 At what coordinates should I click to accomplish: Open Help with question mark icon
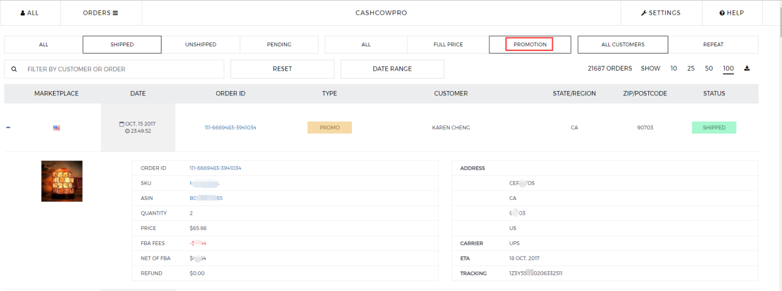731,13
